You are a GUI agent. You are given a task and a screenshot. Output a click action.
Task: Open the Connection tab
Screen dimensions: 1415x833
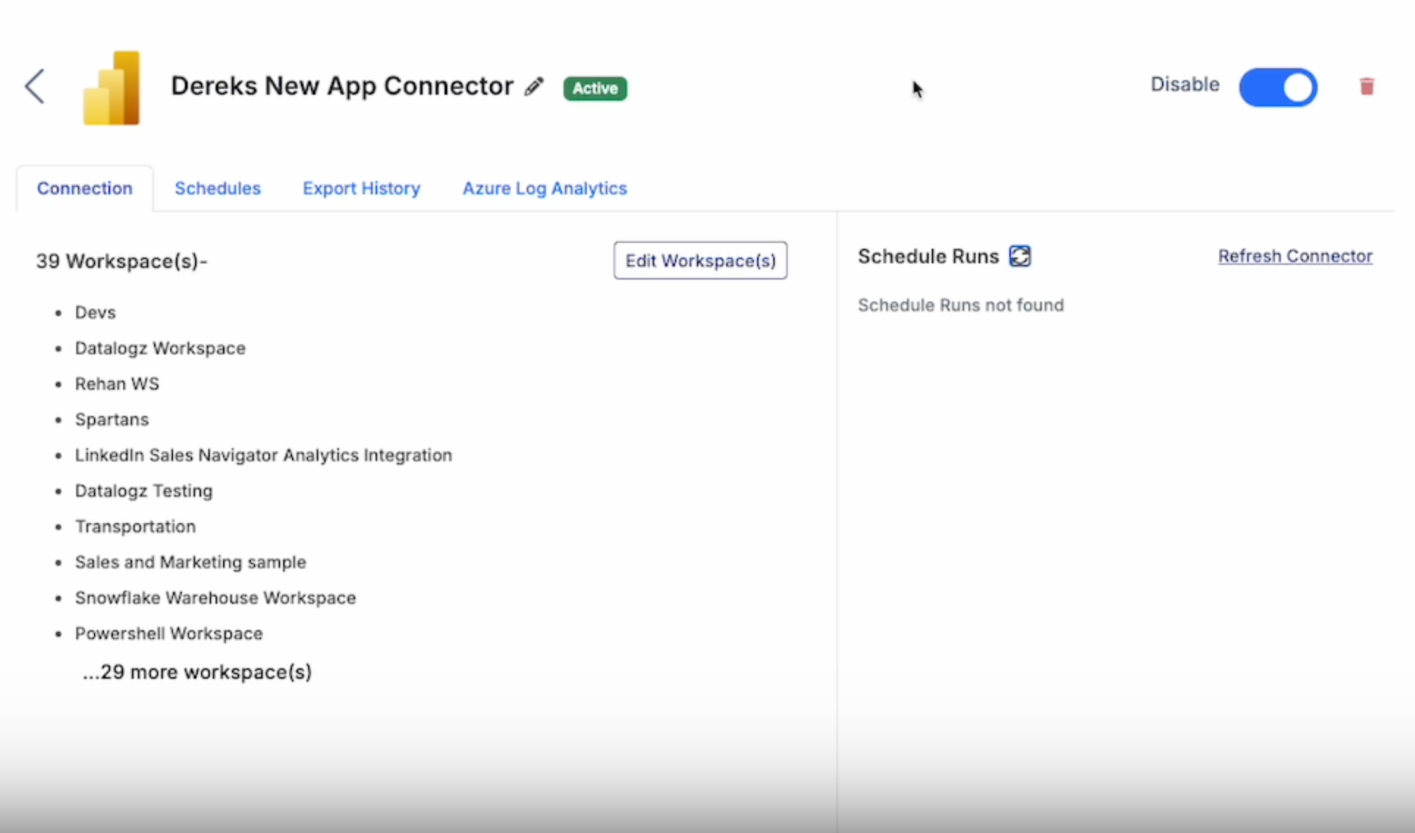pyautogui.click(x=85, y=189)
